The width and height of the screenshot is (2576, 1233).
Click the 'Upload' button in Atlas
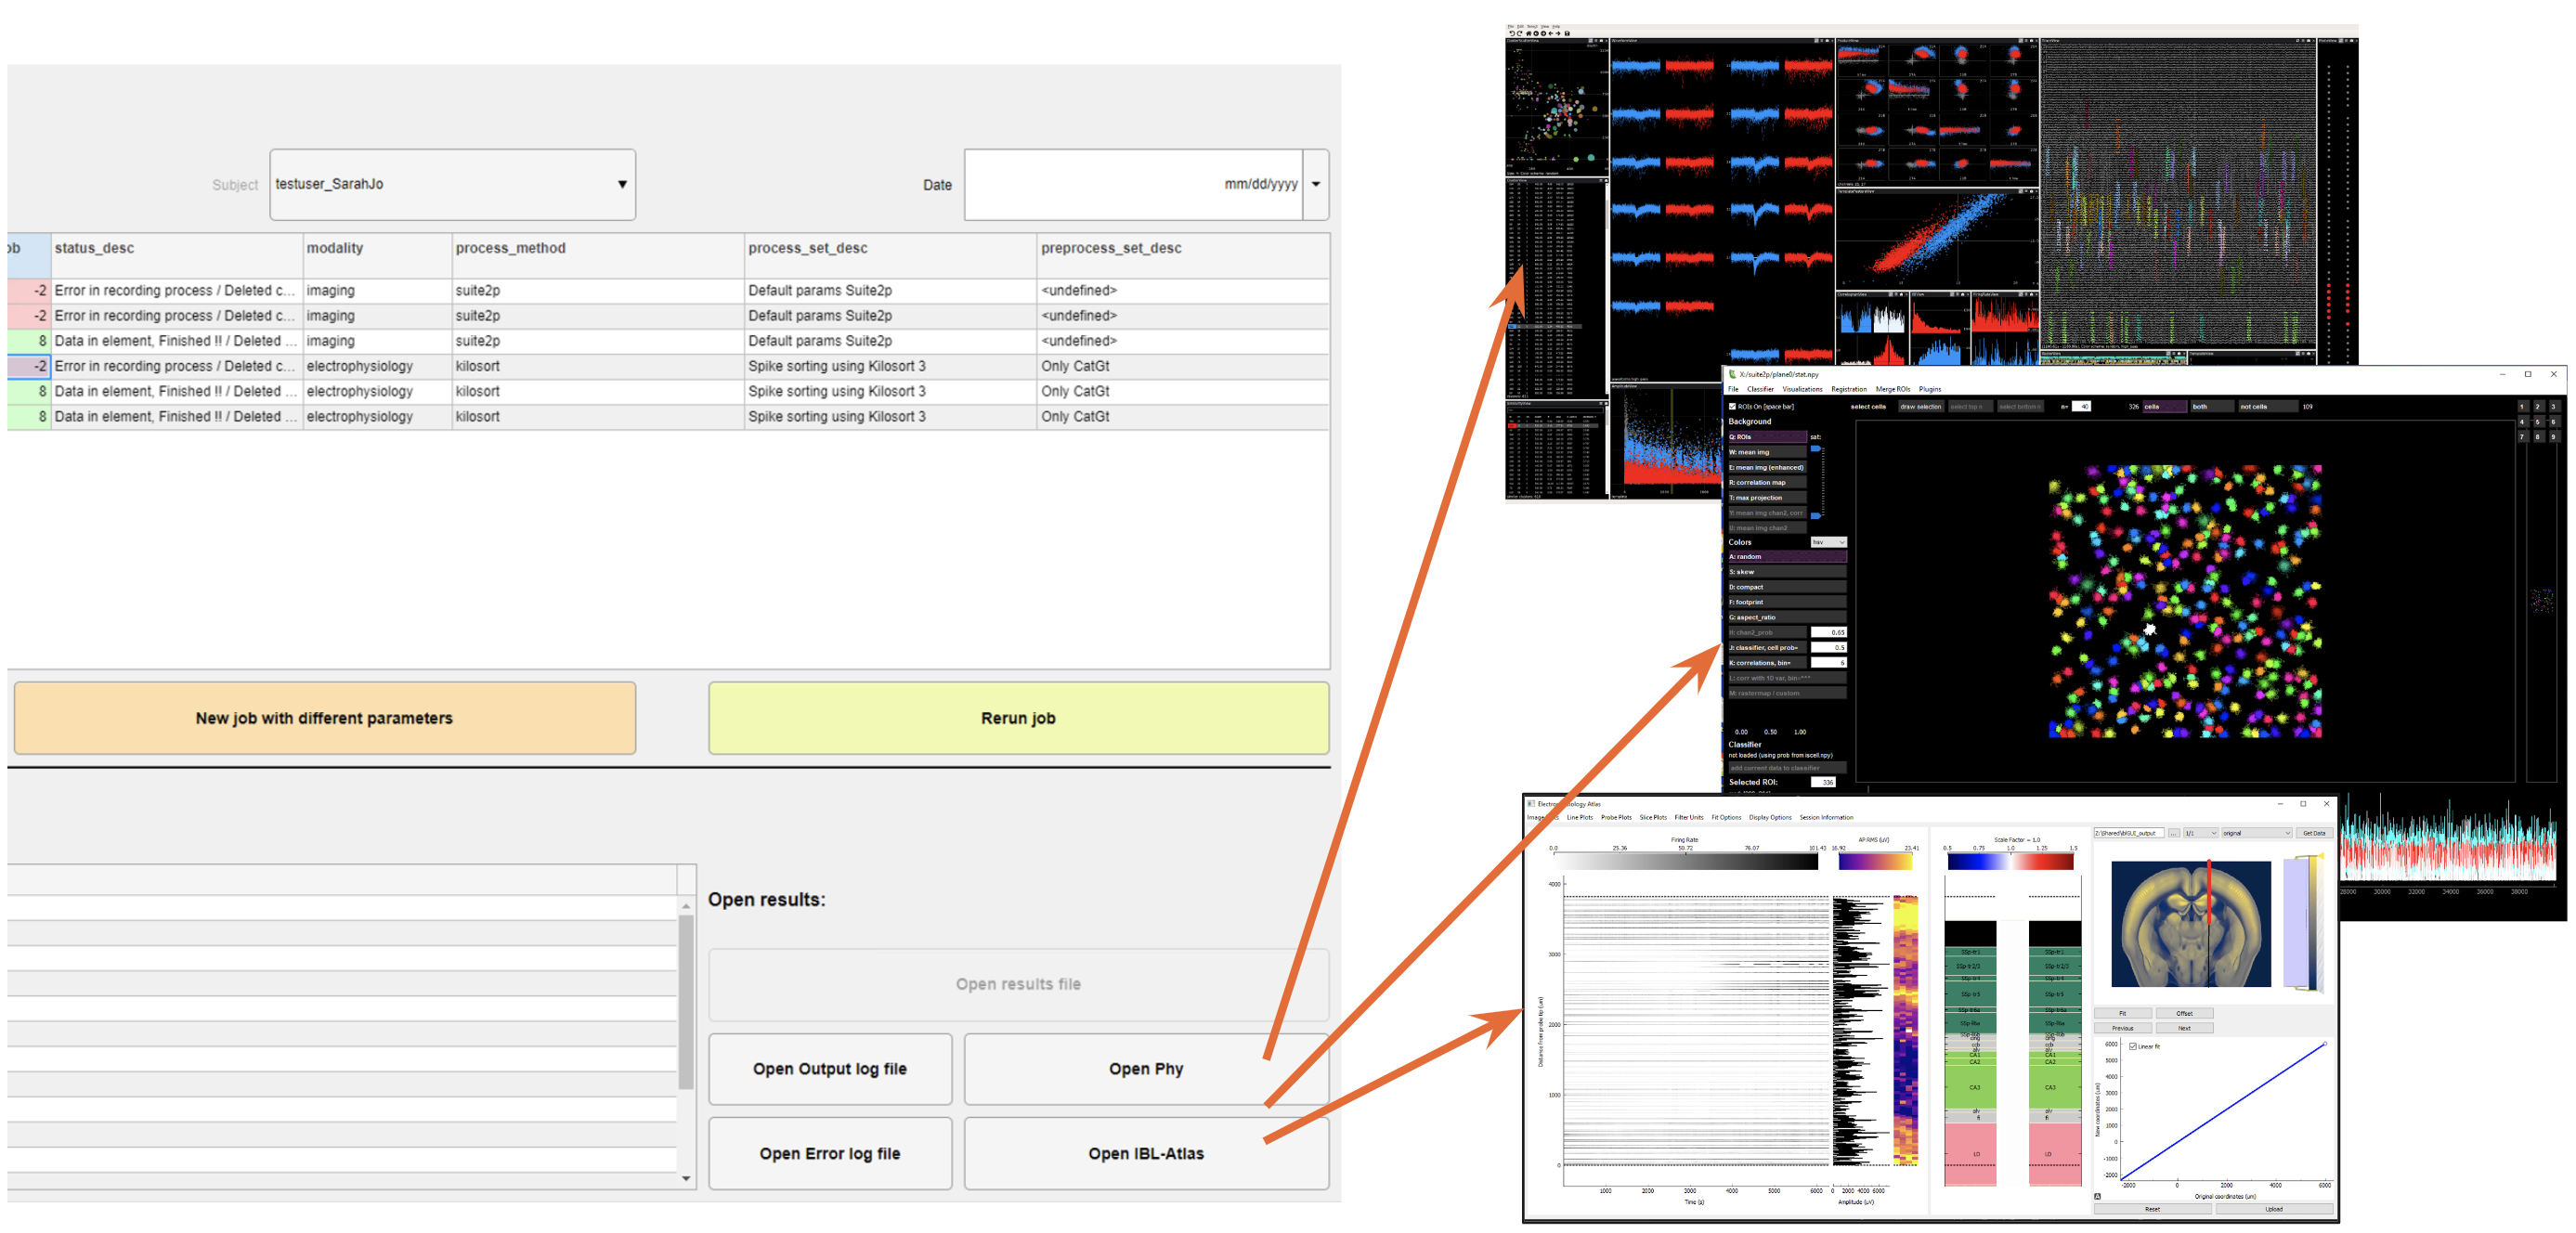(2275, 1210)
